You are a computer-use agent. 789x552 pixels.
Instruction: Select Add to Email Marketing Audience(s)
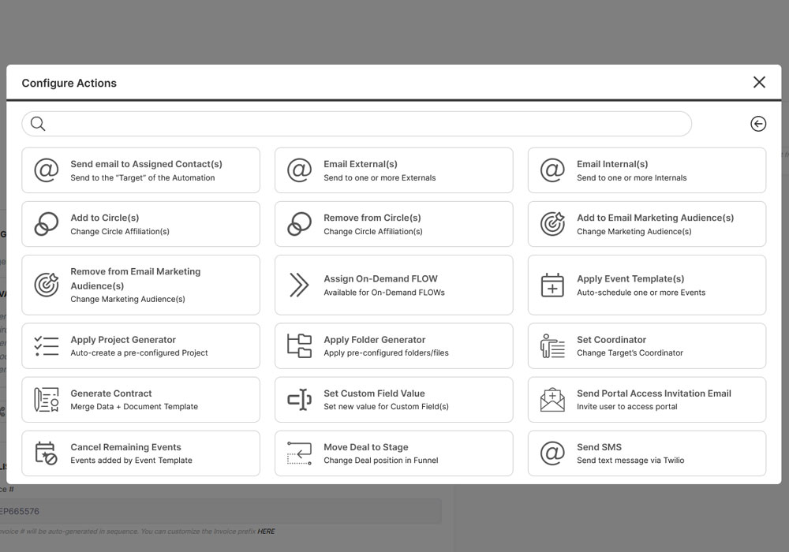655,224
